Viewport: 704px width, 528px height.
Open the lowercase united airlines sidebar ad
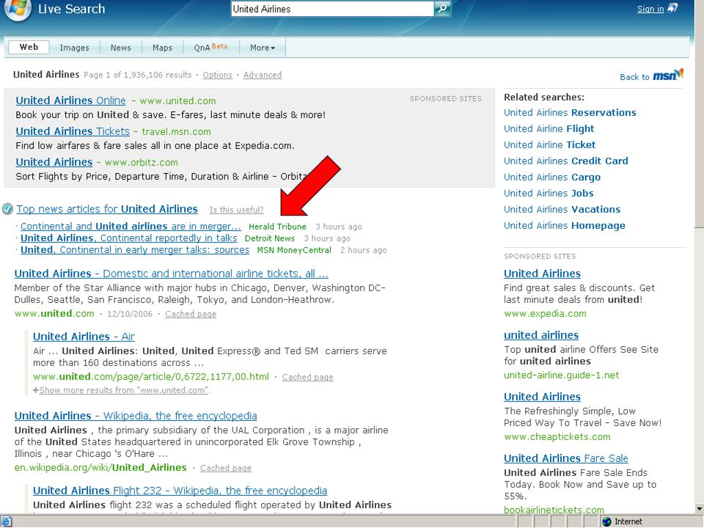[541, 335]
